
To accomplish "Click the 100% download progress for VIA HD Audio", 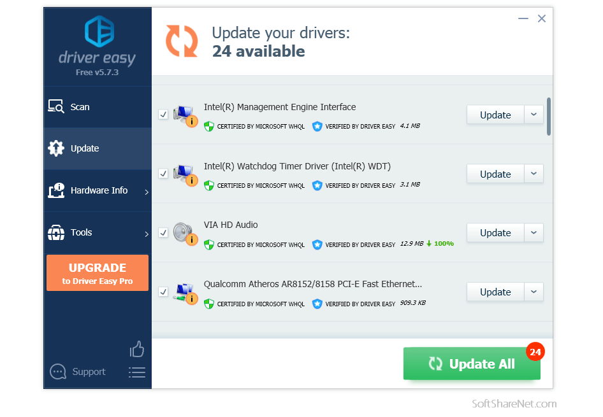I will coord(444,243).
